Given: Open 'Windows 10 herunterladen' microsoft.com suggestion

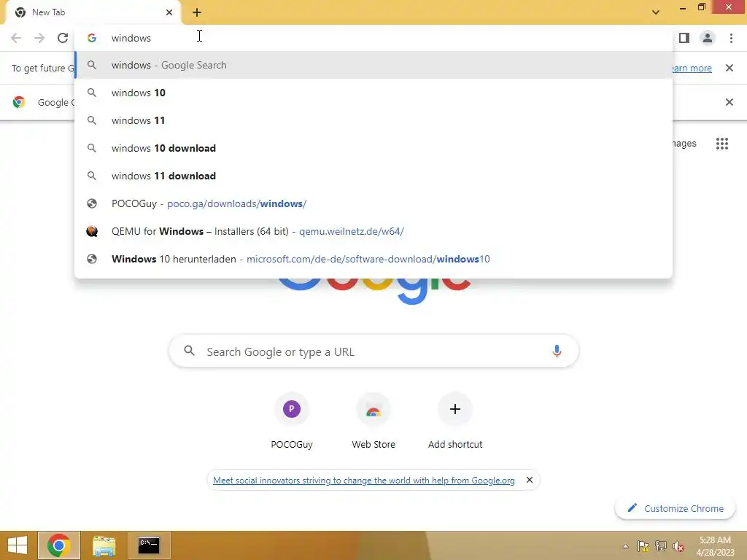Looking at the screenshot, I should pos(373,259).
